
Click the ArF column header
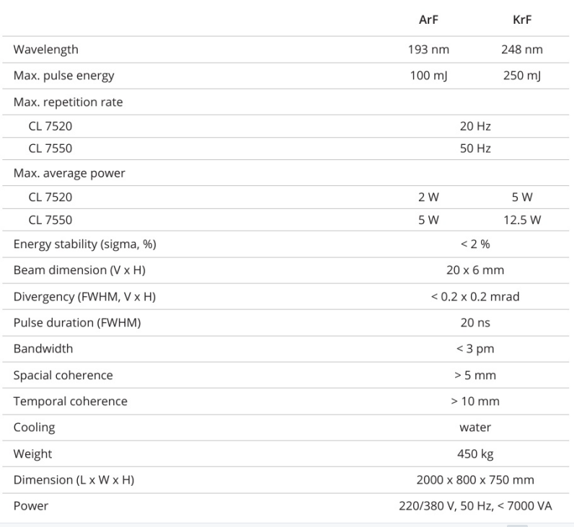428,20
